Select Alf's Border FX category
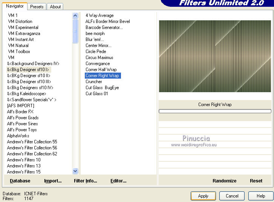The image size is (274, 202). (x=20, y=112)
